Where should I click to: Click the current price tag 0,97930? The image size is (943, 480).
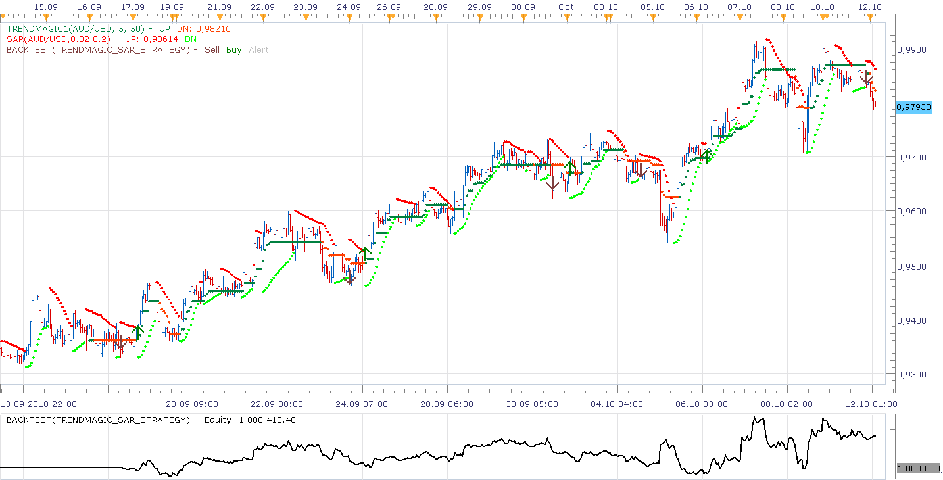tap(913, 107)
